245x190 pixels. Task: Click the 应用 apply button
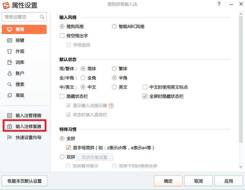tap(229, 181)
